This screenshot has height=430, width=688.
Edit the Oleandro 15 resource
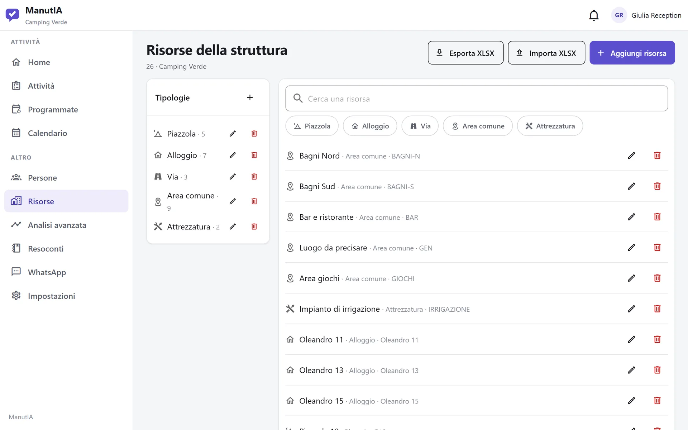tap(631, 401)
